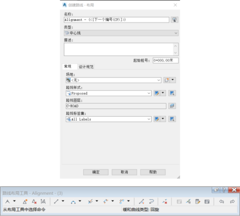Select the floating line with spiral tool
240x216 pixels.
tap(90, 201)
